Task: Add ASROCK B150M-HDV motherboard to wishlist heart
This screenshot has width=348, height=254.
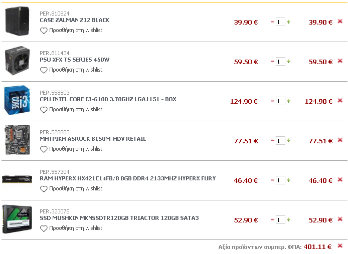Action: click(x=44, y=149)
